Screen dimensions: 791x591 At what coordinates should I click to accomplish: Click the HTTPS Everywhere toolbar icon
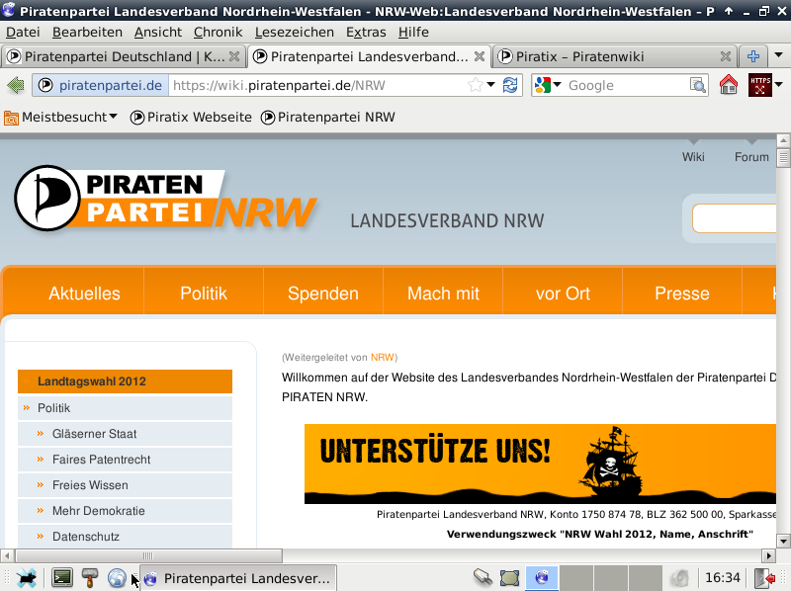click(x=760, y=86)
